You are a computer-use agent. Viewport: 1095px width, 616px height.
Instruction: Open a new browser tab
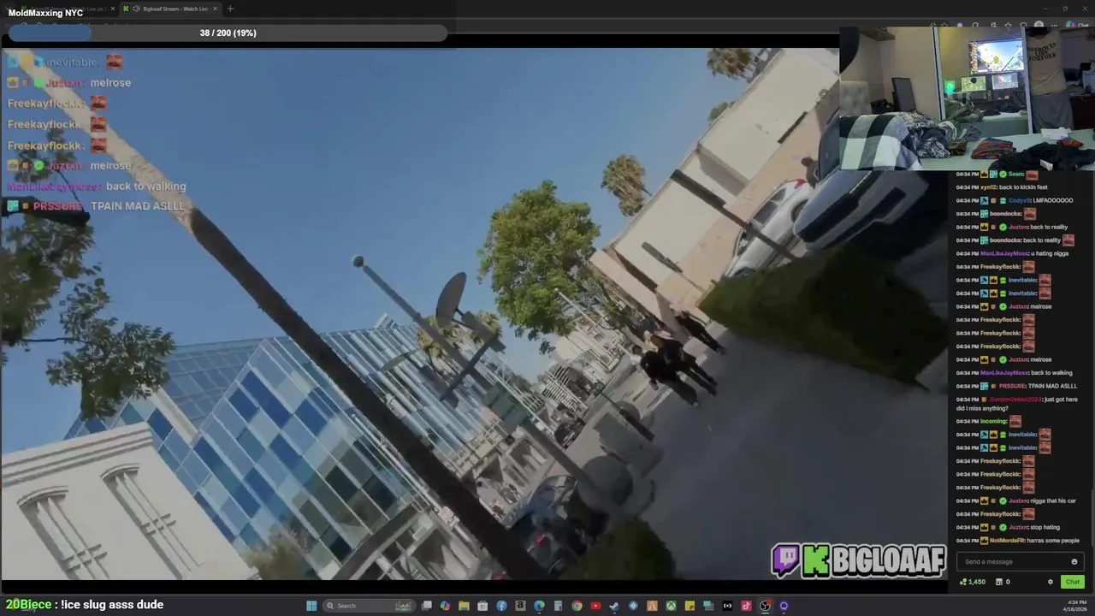coord(230,9)
